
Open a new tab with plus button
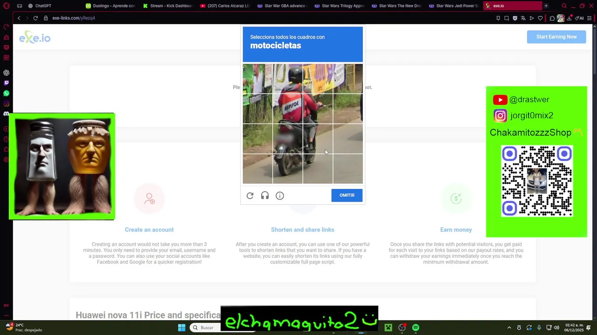[546, 6]
